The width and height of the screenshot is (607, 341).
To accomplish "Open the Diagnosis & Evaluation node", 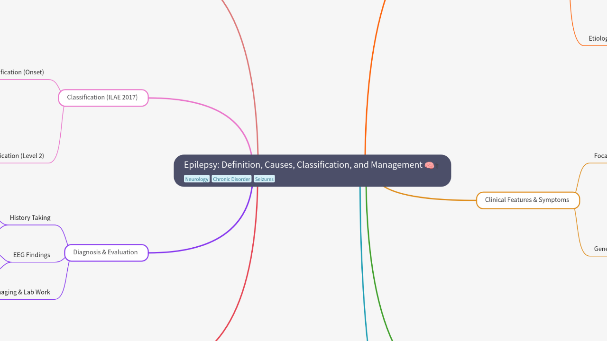I will [x=106, y=252].
